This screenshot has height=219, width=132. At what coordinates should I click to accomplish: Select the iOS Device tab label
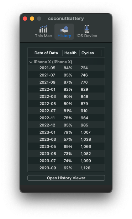tap(87, 36)
